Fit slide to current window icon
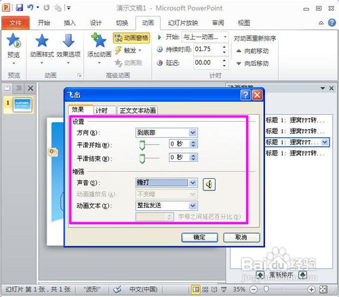Image resolution: width=339 pixels, height=297 pixels. 323,290
